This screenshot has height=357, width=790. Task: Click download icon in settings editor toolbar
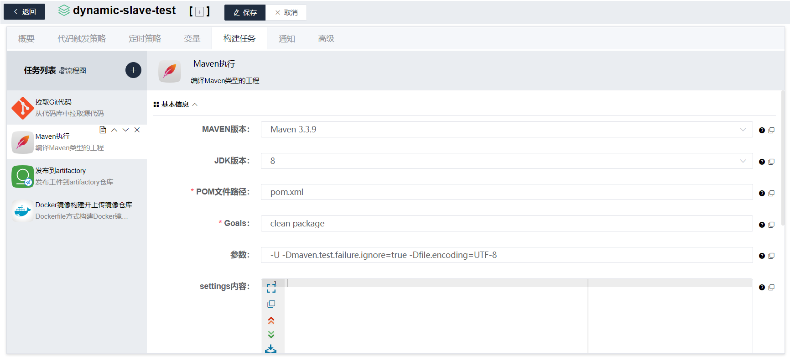pyautogui.click(x=271, y=349)
